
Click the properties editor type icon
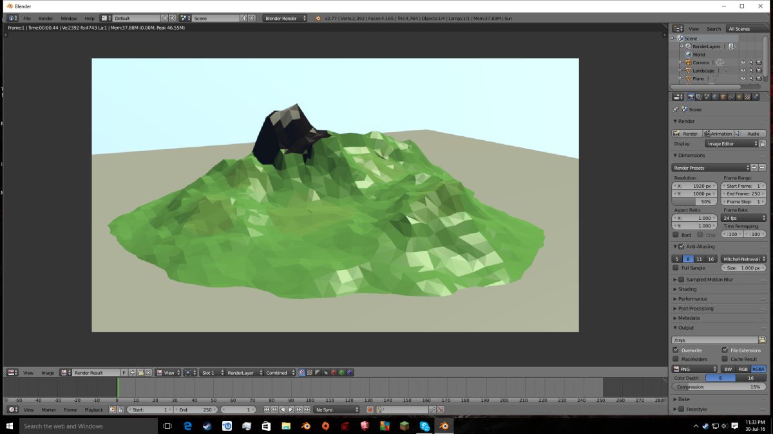click(678, 97)
